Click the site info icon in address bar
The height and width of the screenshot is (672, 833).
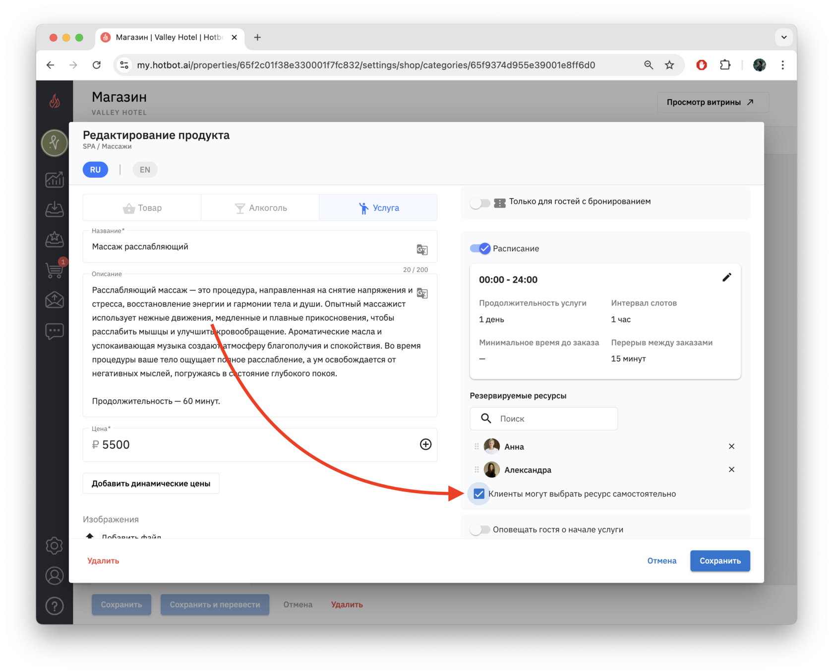[124, 65]
